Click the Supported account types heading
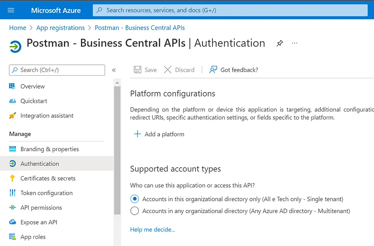Screen dimensions: 374x246 click(175, 169)
